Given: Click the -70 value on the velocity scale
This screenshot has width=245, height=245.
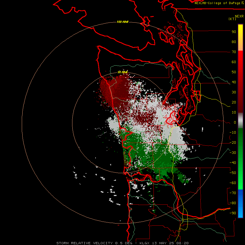Looking at the screenshot, I should pos(233,193).
